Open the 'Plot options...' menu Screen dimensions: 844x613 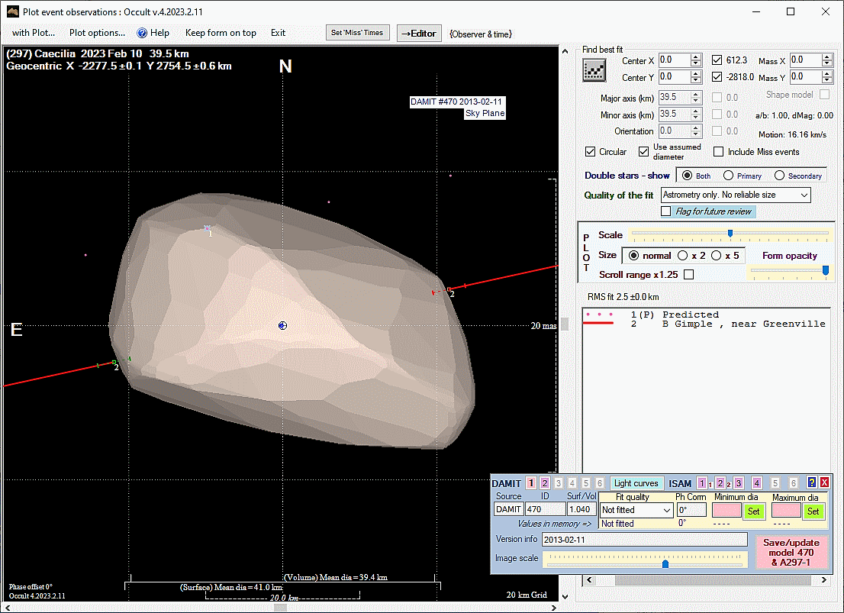click(x=97, y=33)
